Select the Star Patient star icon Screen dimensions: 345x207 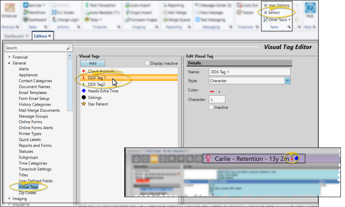(x=84, y=104)
